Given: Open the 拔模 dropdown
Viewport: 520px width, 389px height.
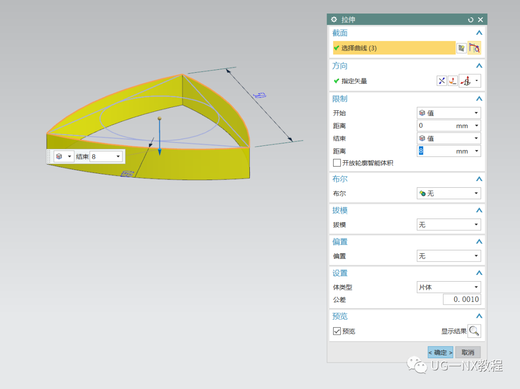Looking at the screenshot, I should point(449,225).
